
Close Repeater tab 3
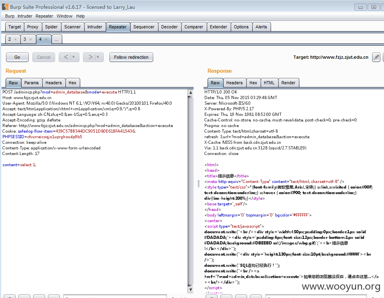[x=31, y=39]
